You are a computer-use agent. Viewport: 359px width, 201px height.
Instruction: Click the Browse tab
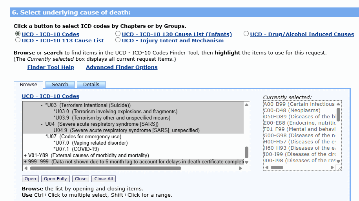tap(29, 85)
